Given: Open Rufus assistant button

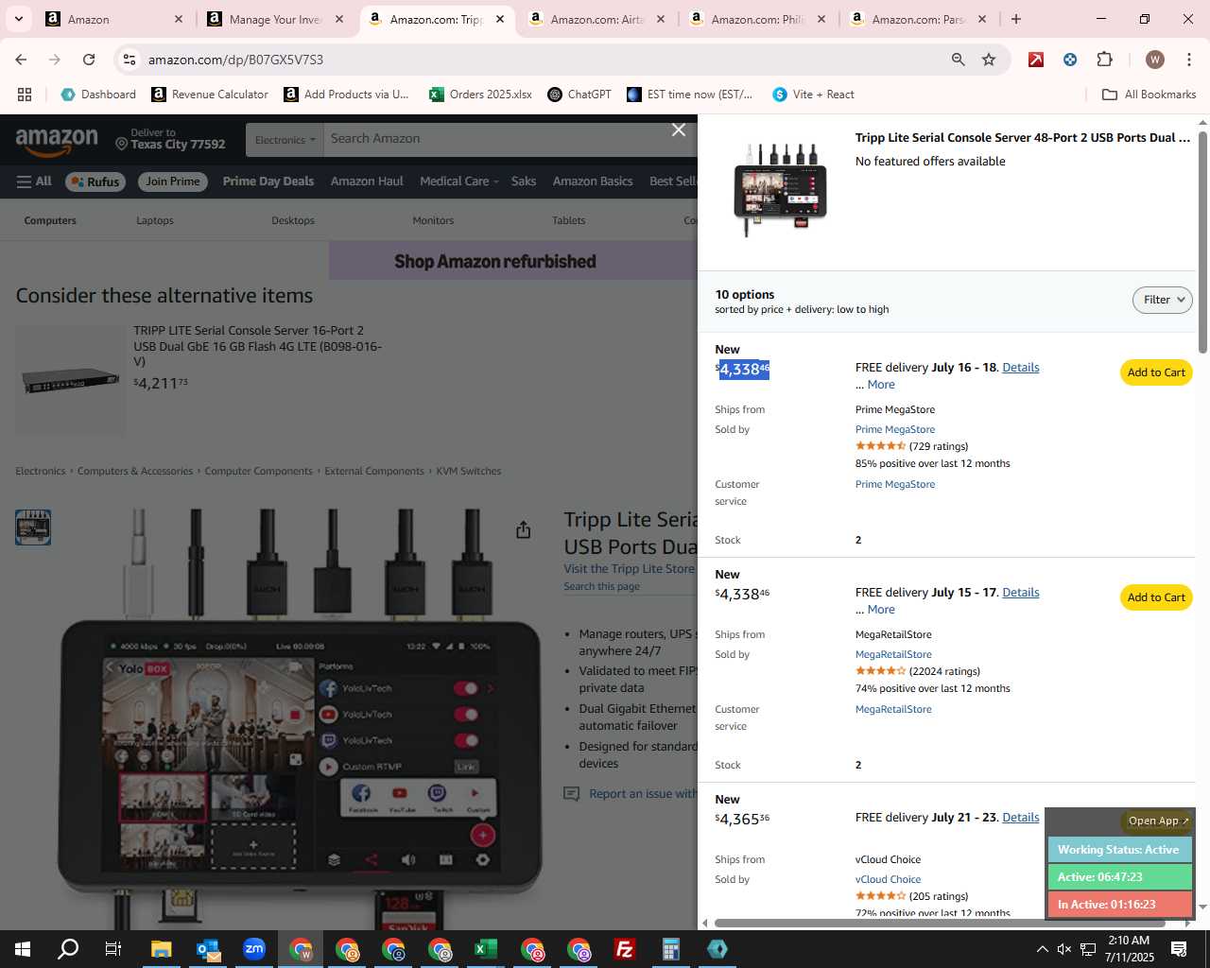Looking at the screenshot, I should 95,181.
